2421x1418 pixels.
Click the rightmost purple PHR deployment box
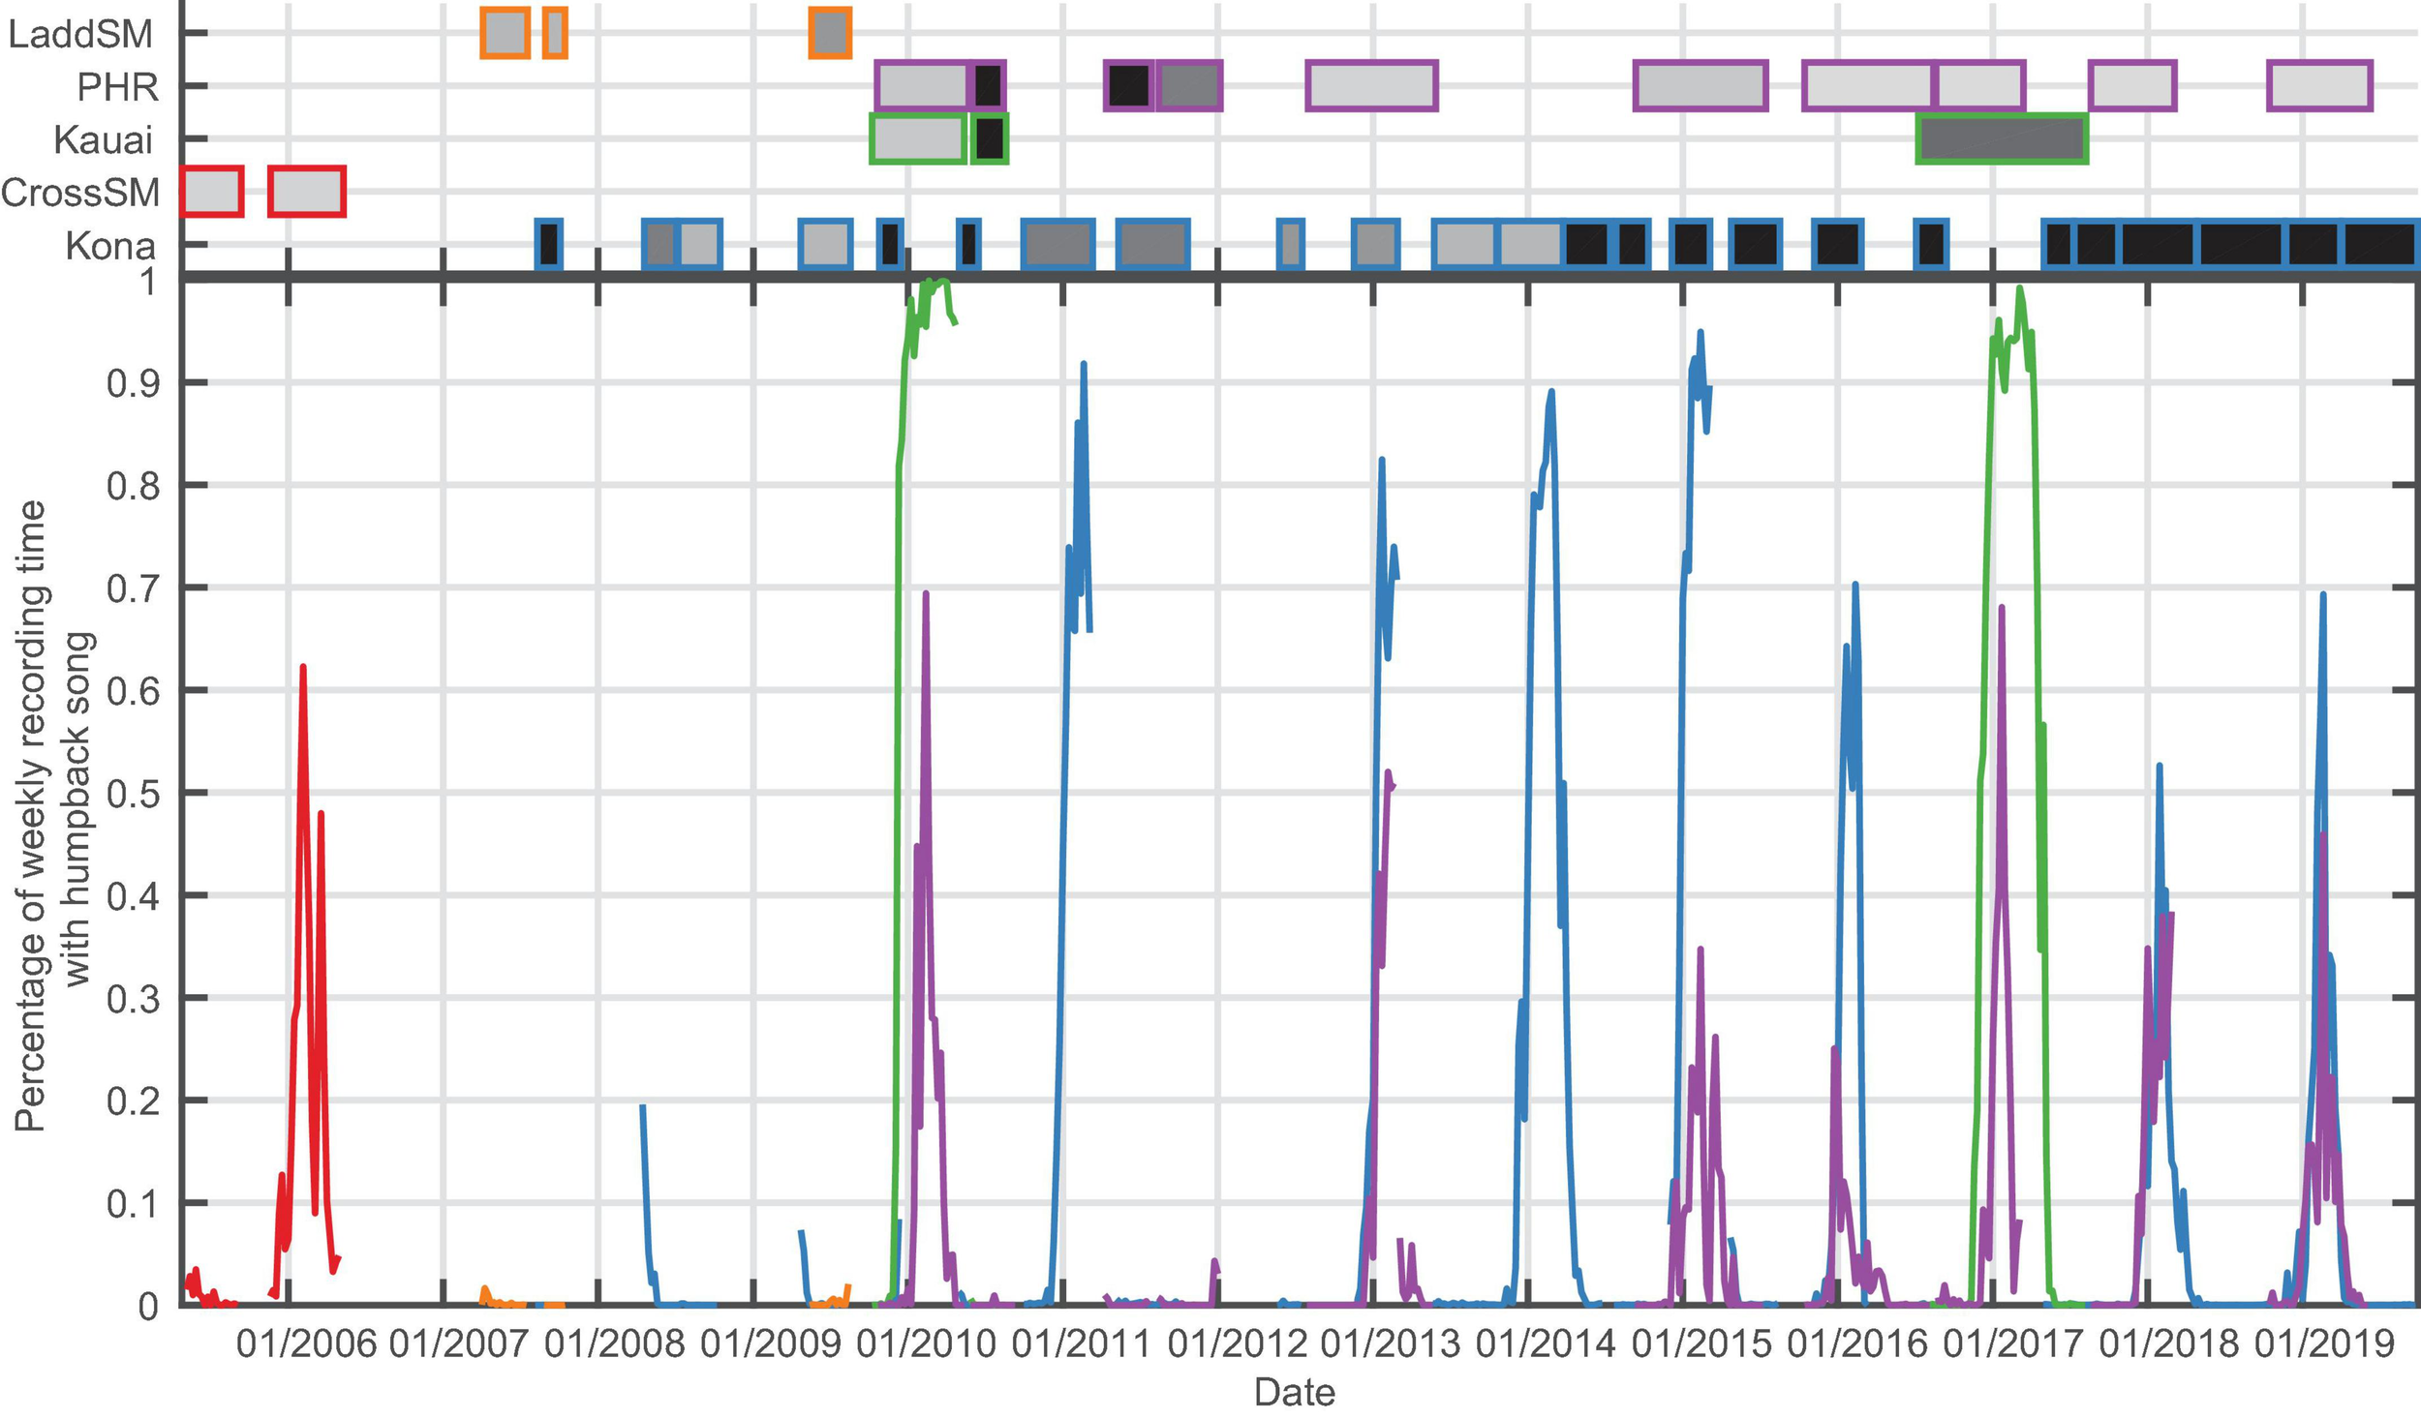click(x=2319, y=86)
